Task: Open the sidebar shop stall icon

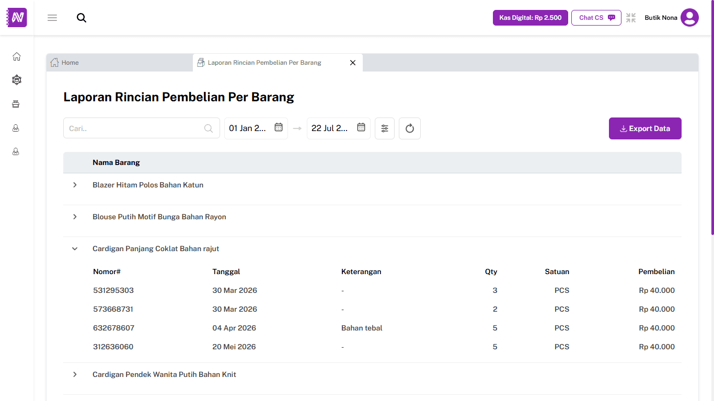Action: (16, 104)
